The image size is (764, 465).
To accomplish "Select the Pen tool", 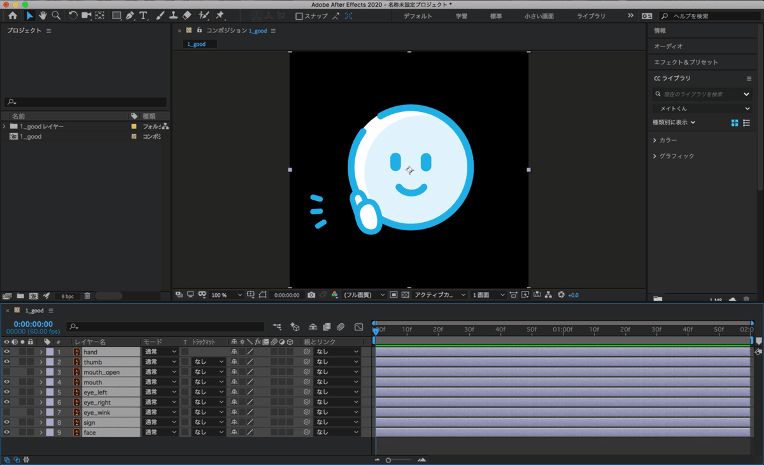I will pyautogui.click(x=130, y=15).
